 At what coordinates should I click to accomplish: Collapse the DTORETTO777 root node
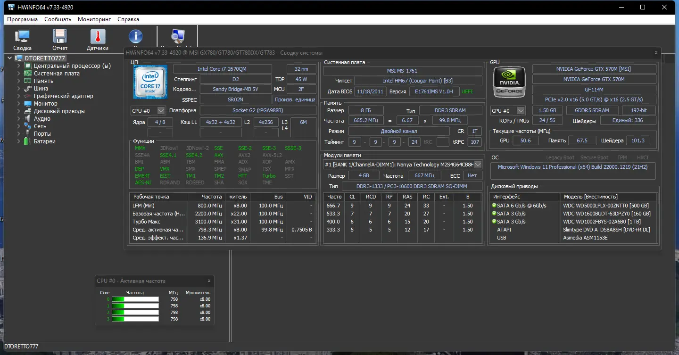10,58
